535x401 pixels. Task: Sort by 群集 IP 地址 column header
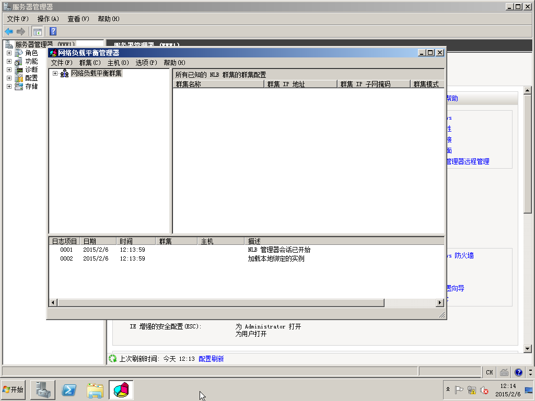point(300,84)
